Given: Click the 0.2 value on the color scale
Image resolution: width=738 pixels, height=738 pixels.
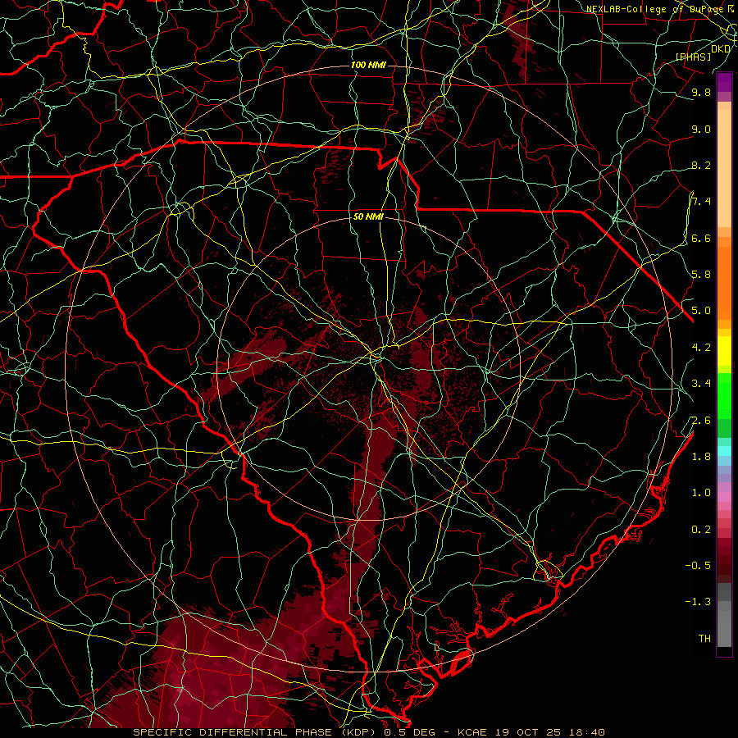Looking at the screenshot, I should click(701, 530).
